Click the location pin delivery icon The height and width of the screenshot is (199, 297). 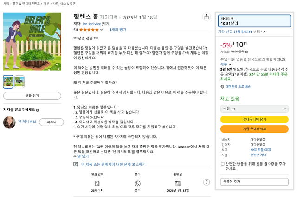(222, 87)
